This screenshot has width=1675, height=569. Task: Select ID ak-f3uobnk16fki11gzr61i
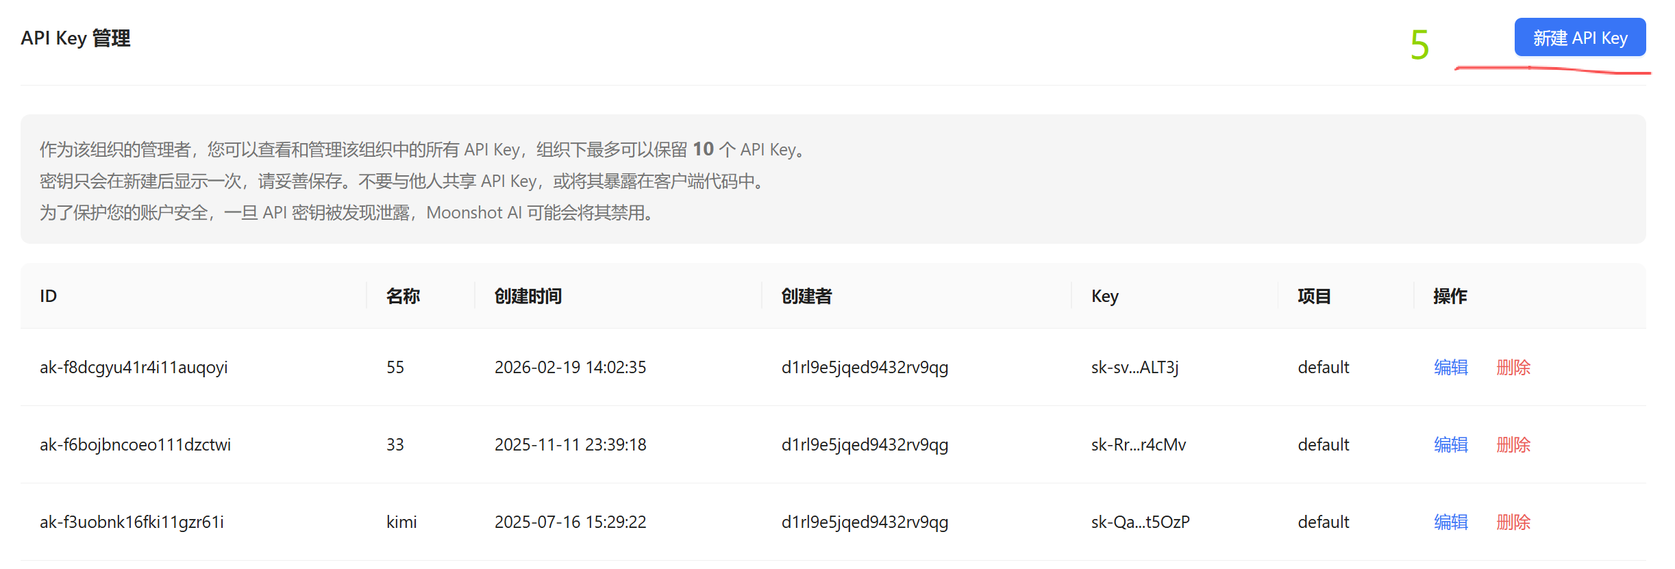(132, 522)
